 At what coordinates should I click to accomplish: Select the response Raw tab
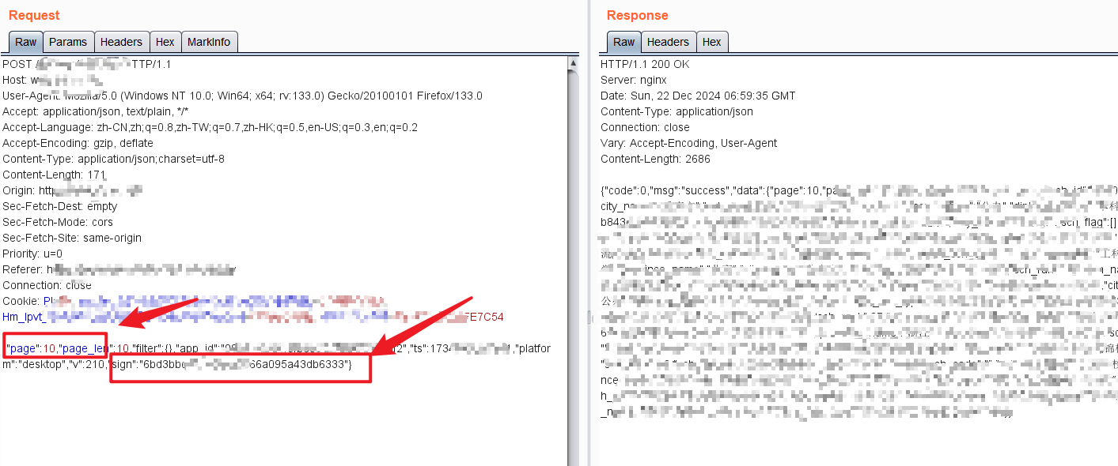point(624,42)
